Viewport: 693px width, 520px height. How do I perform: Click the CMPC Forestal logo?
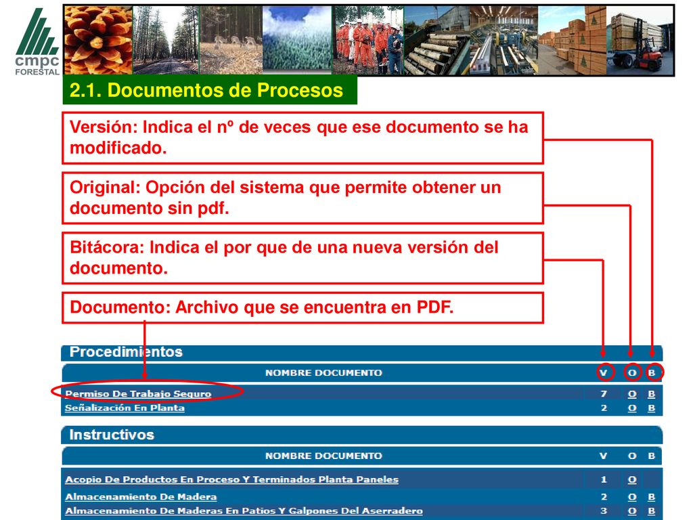click(x=37, y=41)
